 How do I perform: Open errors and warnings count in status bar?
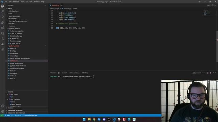(x=18, y=115)
